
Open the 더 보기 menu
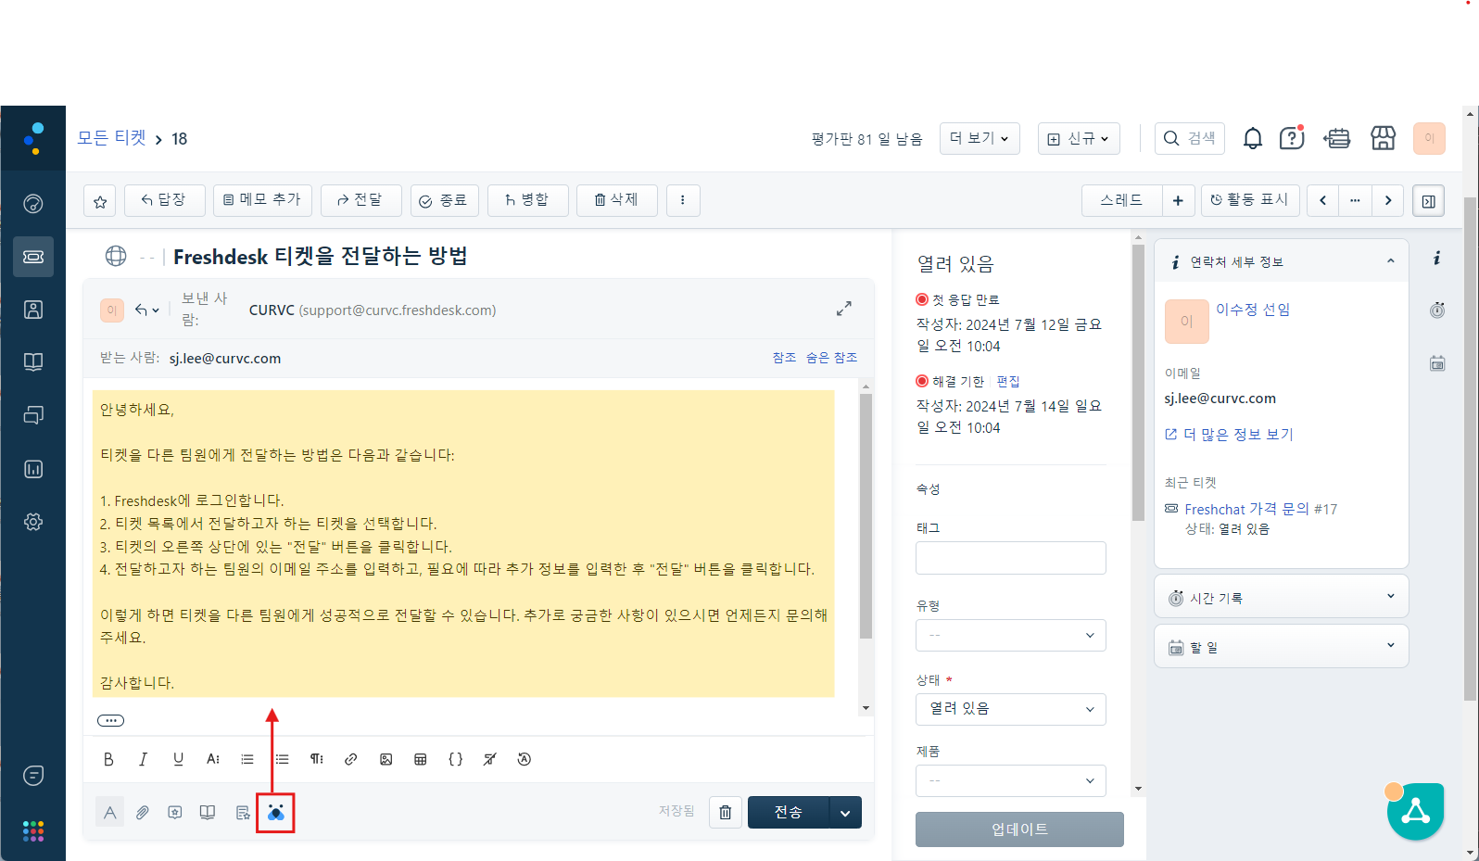click(980, 139)
